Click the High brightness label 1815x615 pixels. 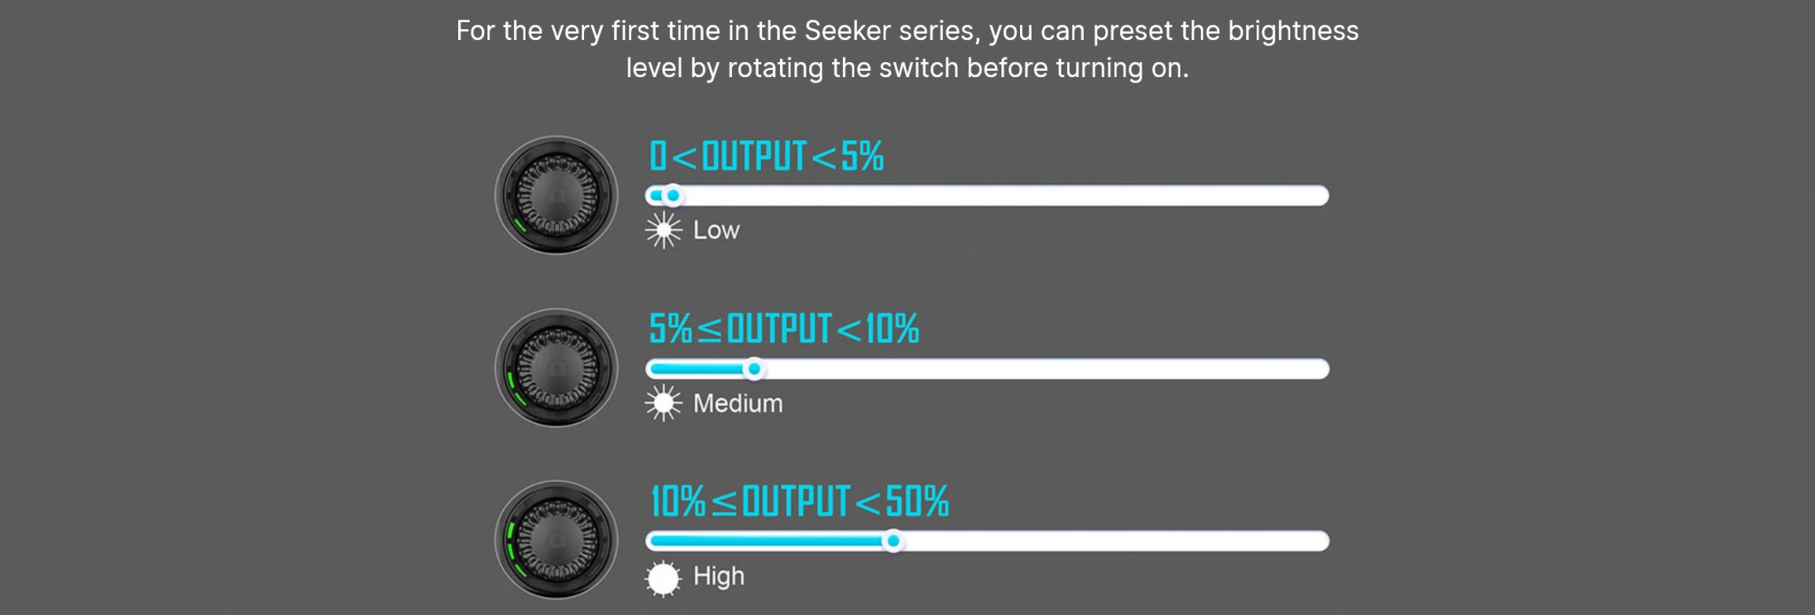click(718, 576)
